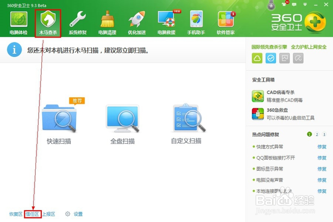Open 电脑救援 with NEW badge
The width and height of the screenshot is (333, 222).
pyautogui.click(x=167, y=23)
